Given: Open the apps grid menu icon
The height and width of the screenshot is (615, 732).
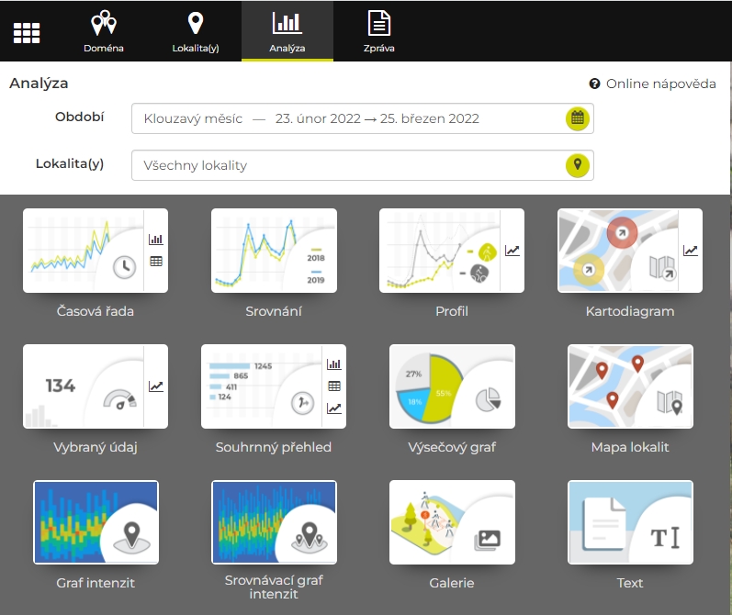Looking at the screenshot, I should coord(27,33).
